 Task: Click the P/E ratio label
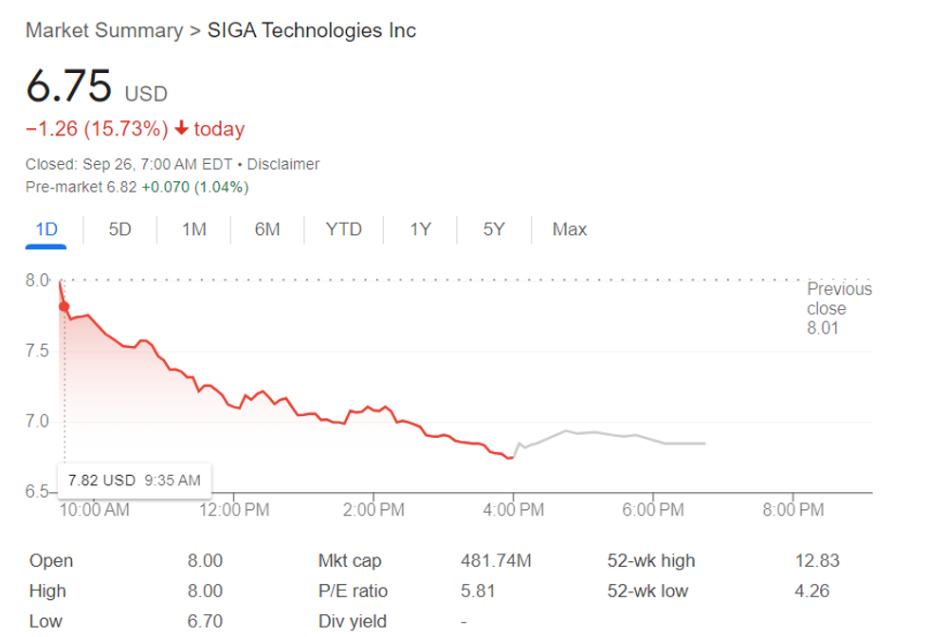[x=353, y=591]
